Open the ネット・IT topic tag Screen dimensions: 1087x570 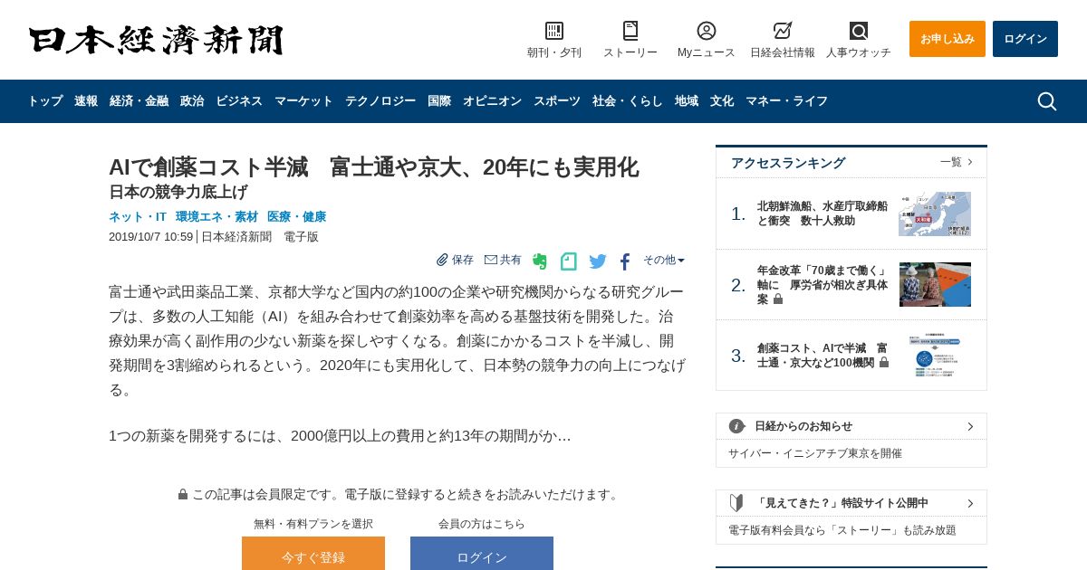pos(138,217)
